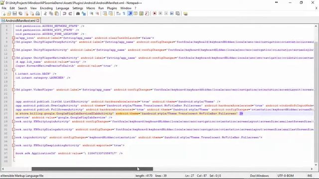Open the View menu
Screen dimensions: 319x179
(33, 8)
